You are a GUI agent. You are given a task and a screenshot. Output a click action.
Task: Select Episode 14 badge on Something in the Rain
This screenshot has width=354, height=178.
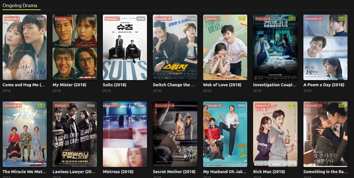point(313,106)
